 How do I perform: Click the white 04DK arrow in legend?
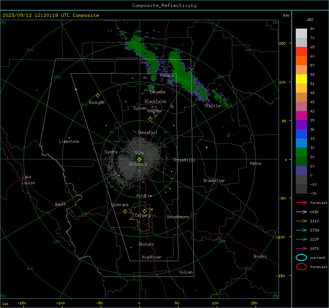point(301,212)
